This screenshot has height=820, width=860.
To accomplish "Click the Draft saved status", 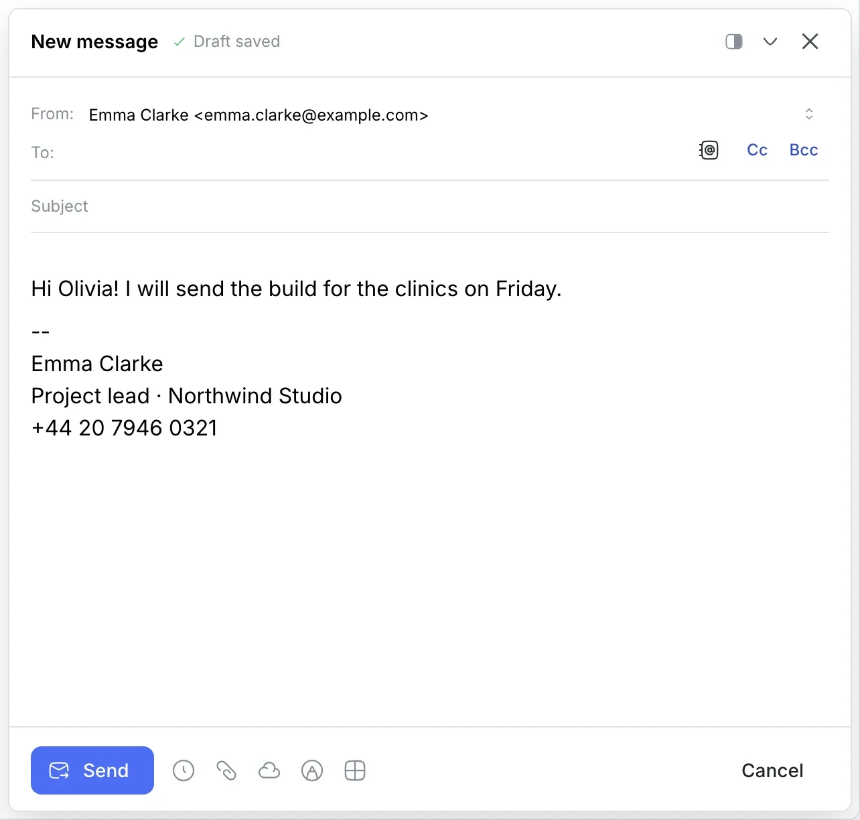I will 227,42.
